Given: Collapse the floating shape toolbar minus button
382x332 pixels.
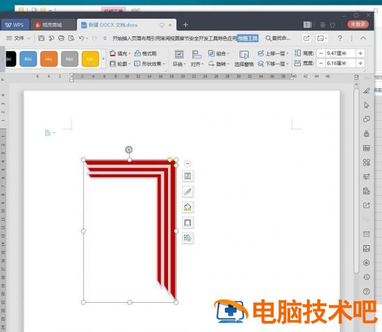Looking at the screenshot, I should point(188,163).
